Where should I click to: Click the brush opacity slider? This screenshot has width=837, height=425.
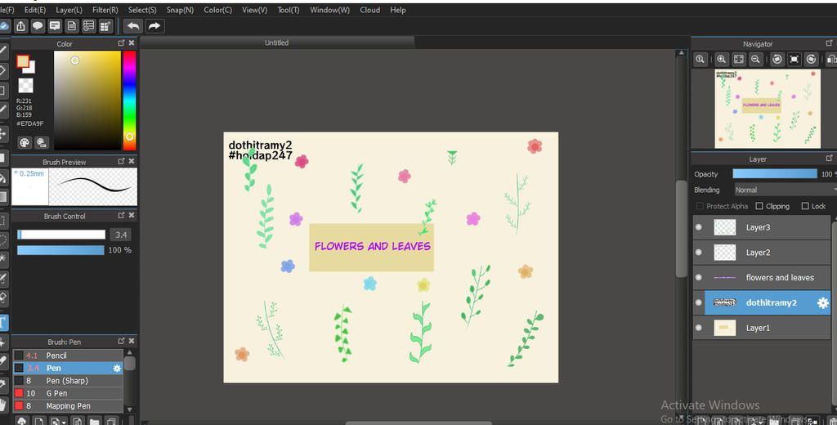point(60,250)
